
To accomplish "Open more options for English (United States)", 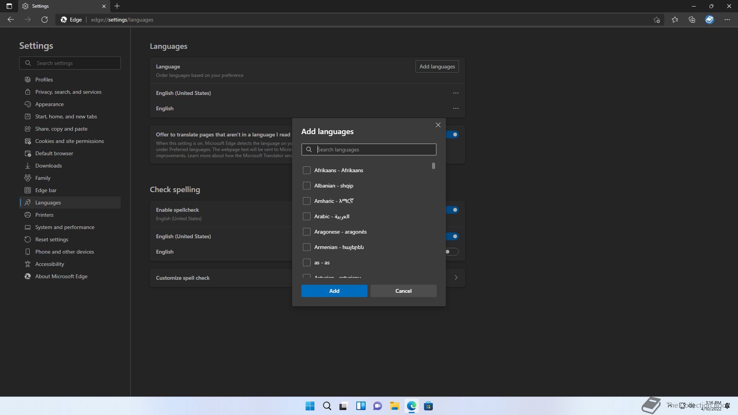I will click(x=456, y=93).
